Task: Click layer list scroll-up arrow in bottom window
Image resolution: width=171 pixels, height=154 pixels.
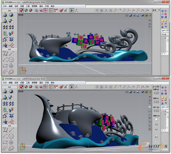Action: click(167, 114)
